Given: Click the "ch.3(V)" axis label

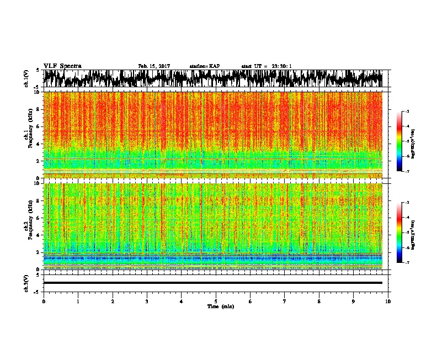Looking at the screenshot, I should coord(26,283).
